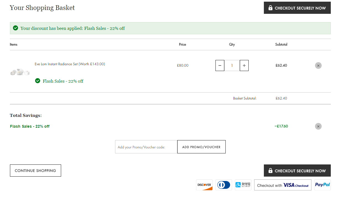Click the lock icon in bottom checkout button
The height and width of the screenshot is (207, 359).
click(x=270, y=171)
